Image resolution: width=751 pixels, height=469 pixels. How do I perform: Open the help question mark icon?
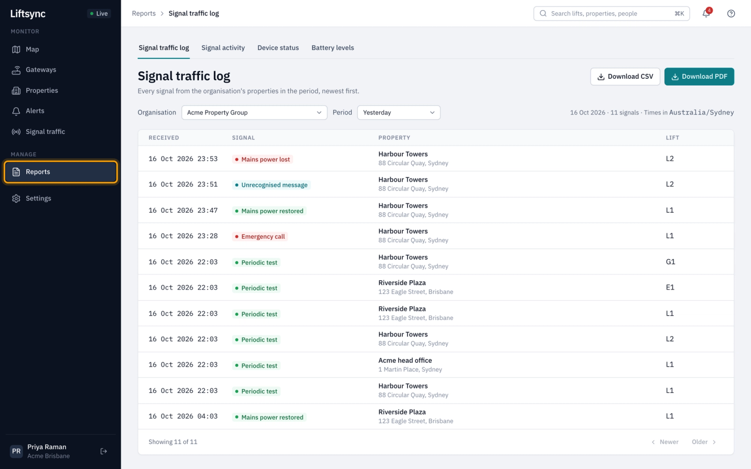click(731, 13)
